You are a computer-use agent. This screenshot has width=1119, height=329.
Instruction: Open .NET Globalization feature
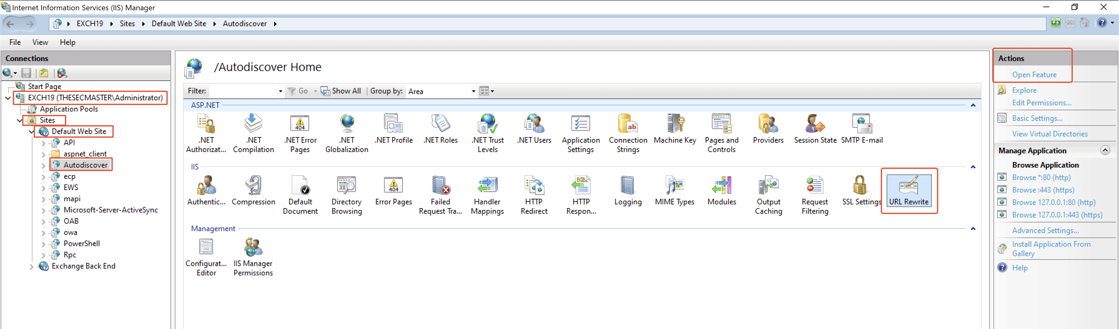pos(346,134)
